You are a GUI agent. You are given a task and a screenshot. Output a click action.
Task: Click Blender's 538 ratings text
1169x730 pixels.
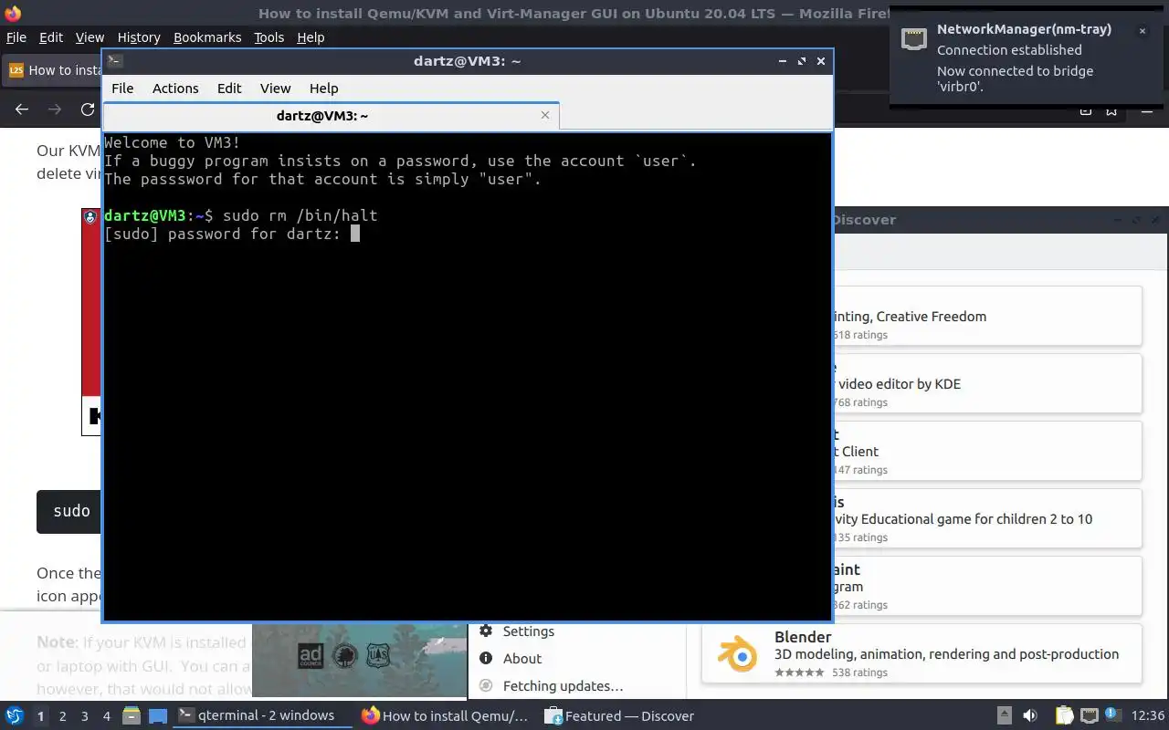(858, 673)
